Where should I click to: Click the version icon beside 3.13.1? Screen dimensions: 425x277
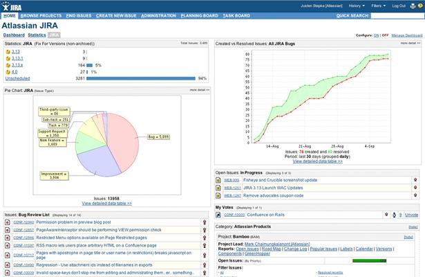click(8, 58)
